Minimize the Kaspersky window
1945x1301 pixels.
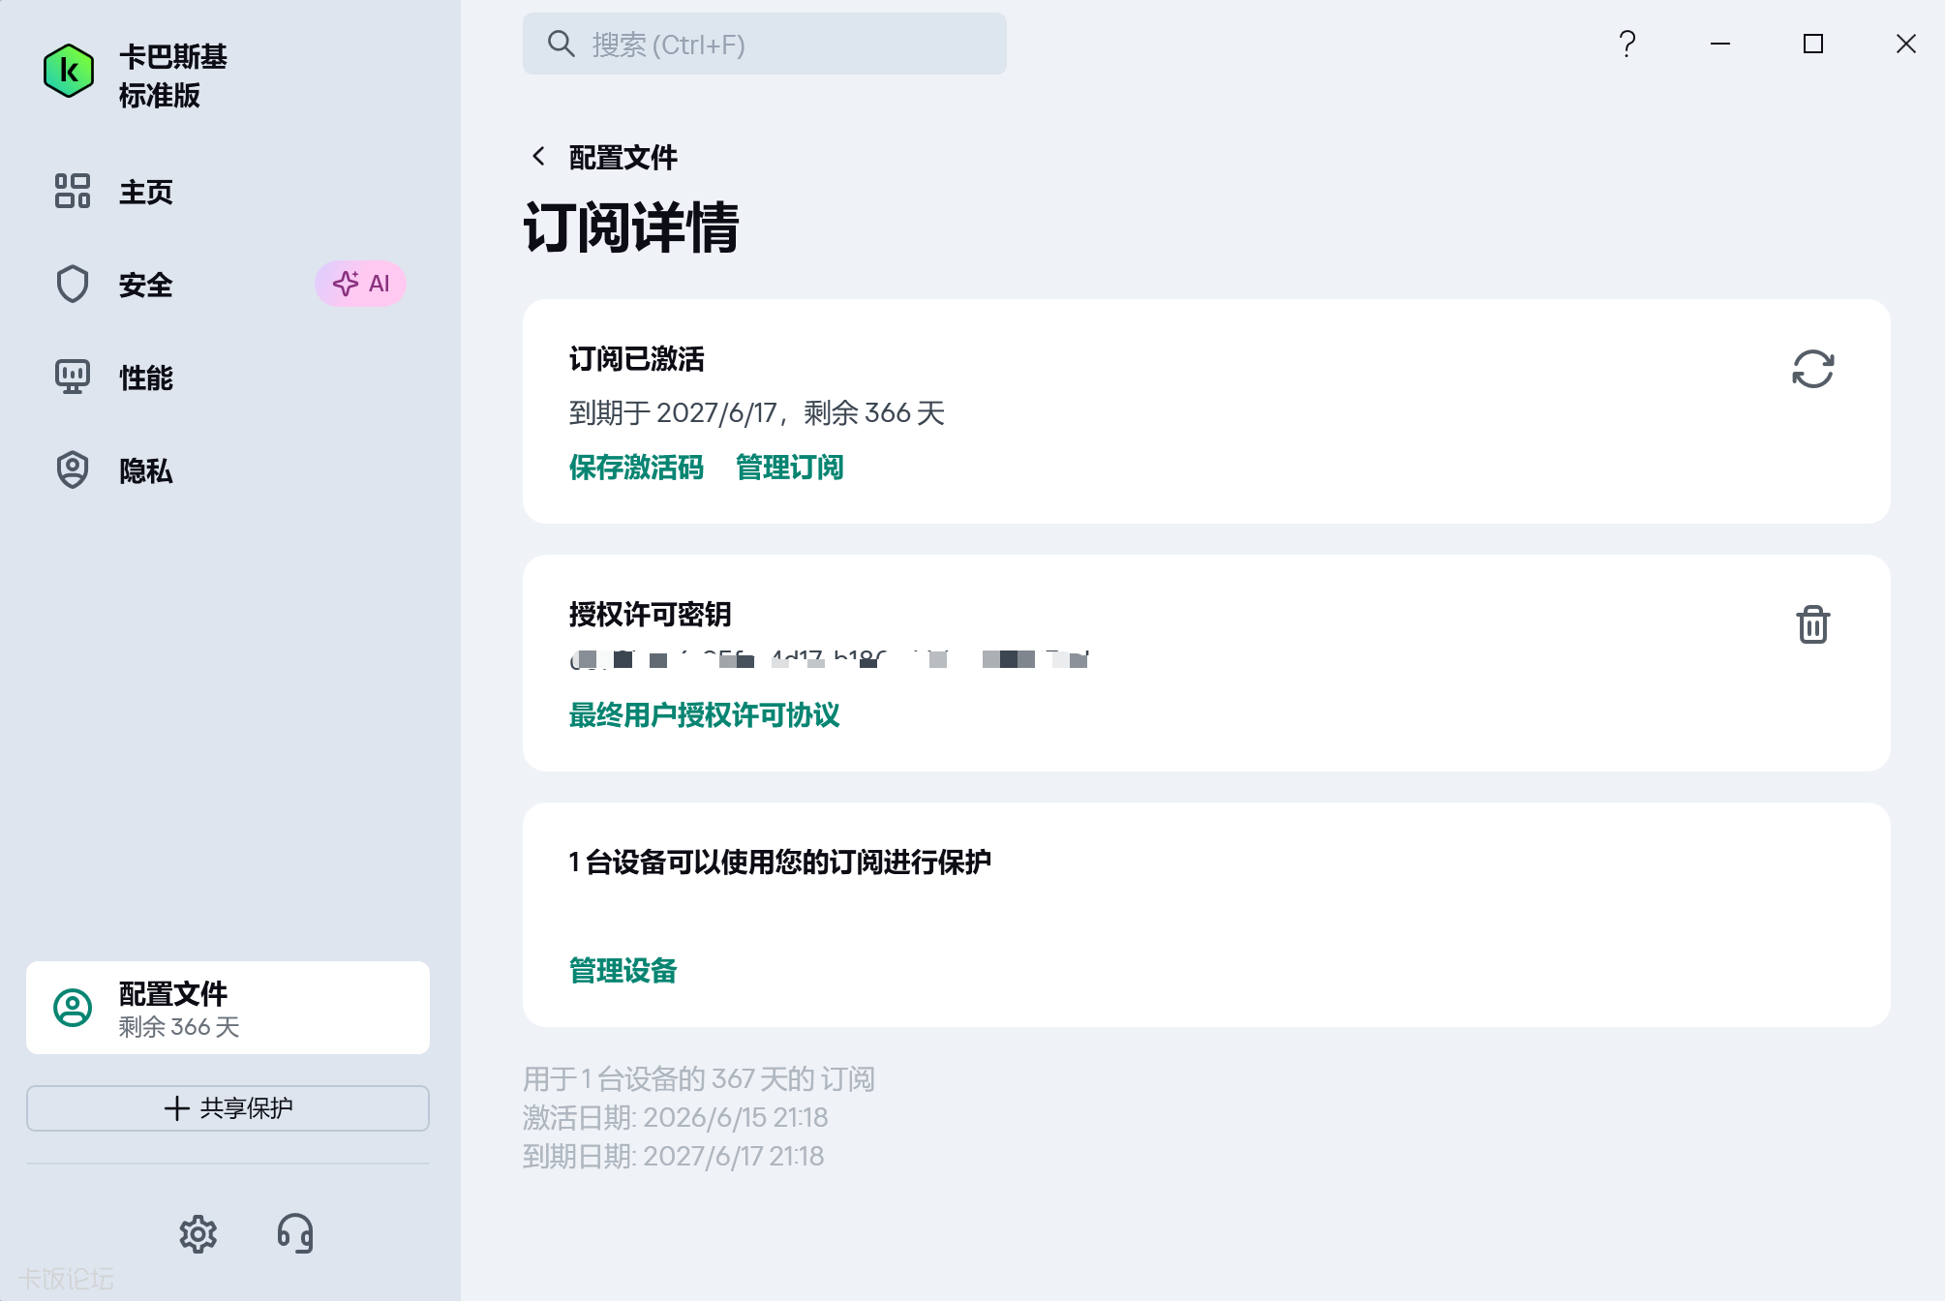click(x=1720, y=44)
